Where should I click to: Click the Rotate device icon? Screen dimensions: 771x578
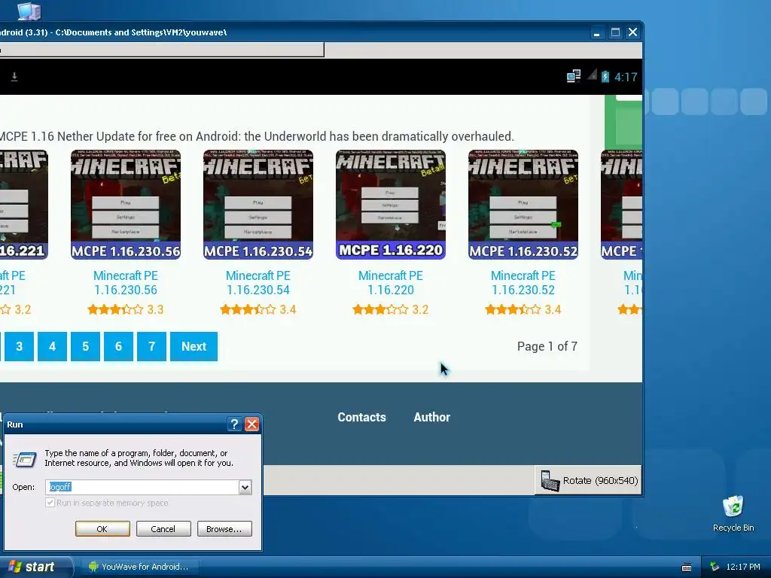pyautogui.click(x=550, y=481)
